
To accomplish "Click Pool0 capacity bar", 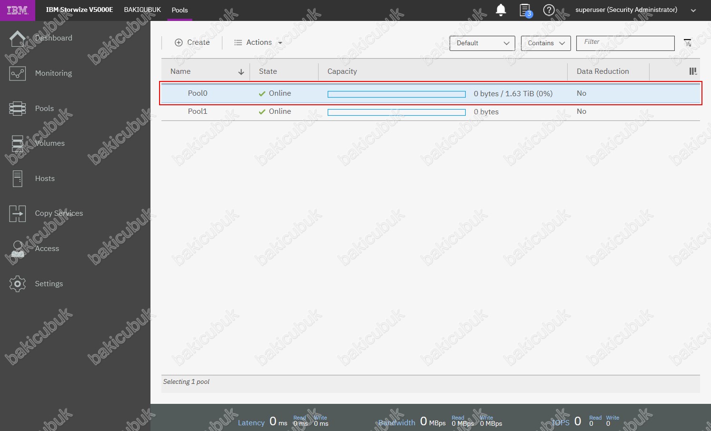I will point(397,94).
